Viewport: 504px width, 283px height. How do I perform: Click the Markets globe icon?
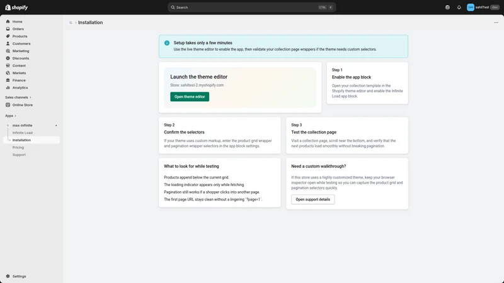(8, 73)
